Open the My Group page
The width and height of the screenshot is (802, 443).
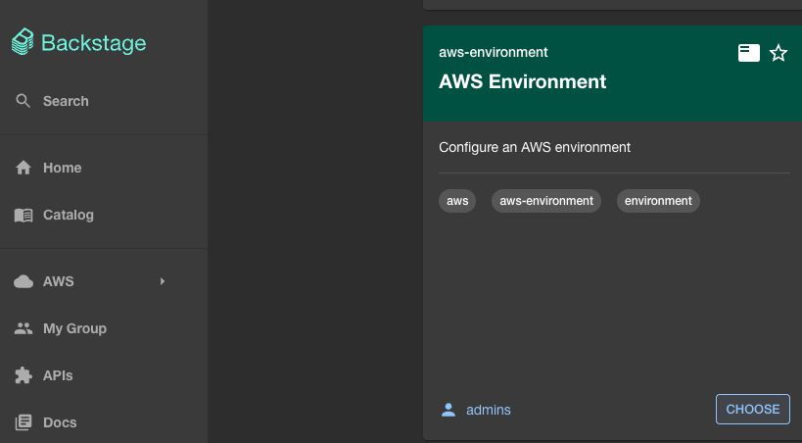point(74,328)
